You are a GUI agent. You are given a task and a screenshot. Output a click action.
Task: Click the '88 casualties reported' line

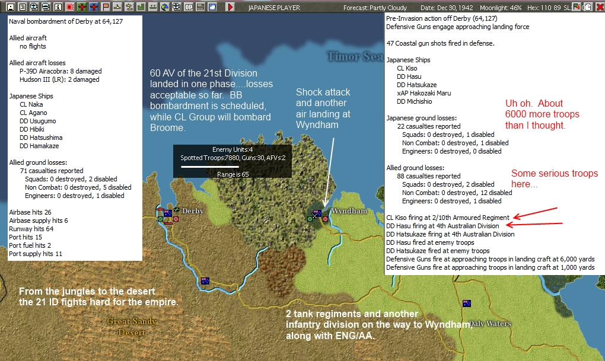click(x=429, y=176)
